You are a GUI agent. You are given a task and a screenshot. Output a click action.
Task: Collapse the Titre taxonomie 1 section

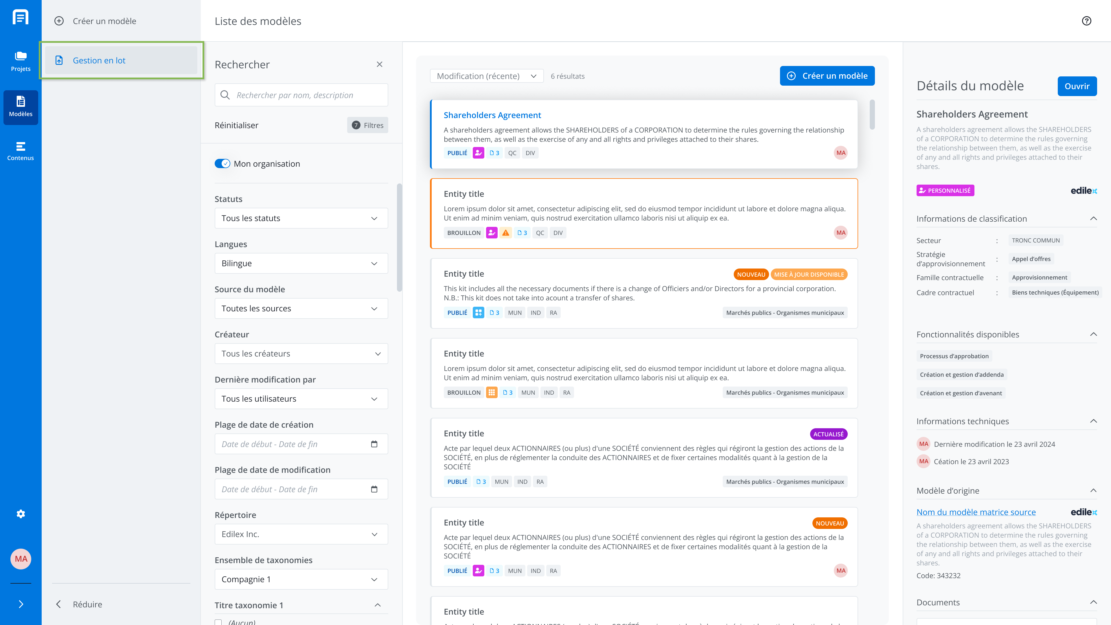(x=377, y=605)
